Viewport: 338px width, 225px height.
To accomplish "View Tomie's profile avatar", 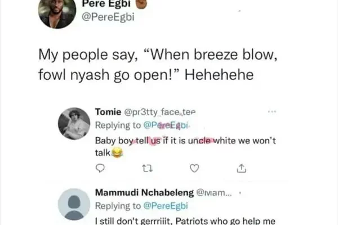I will [74, 123].
